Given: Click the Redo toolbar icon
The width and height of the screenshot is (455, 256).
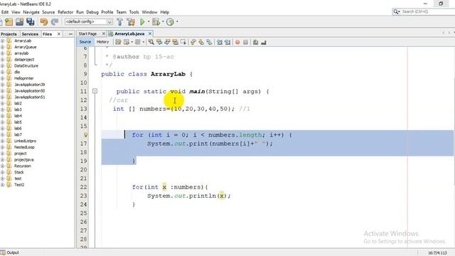Looking at the screenshot, I should (x=55, y=22).
